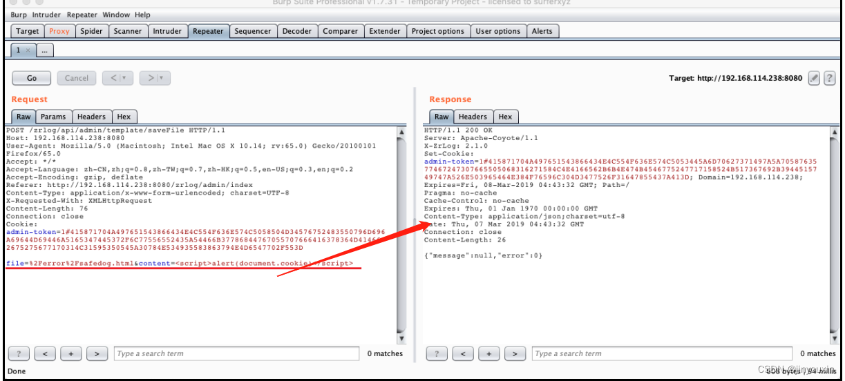Add a new repeater tab with ... button

tap(45, 50)
